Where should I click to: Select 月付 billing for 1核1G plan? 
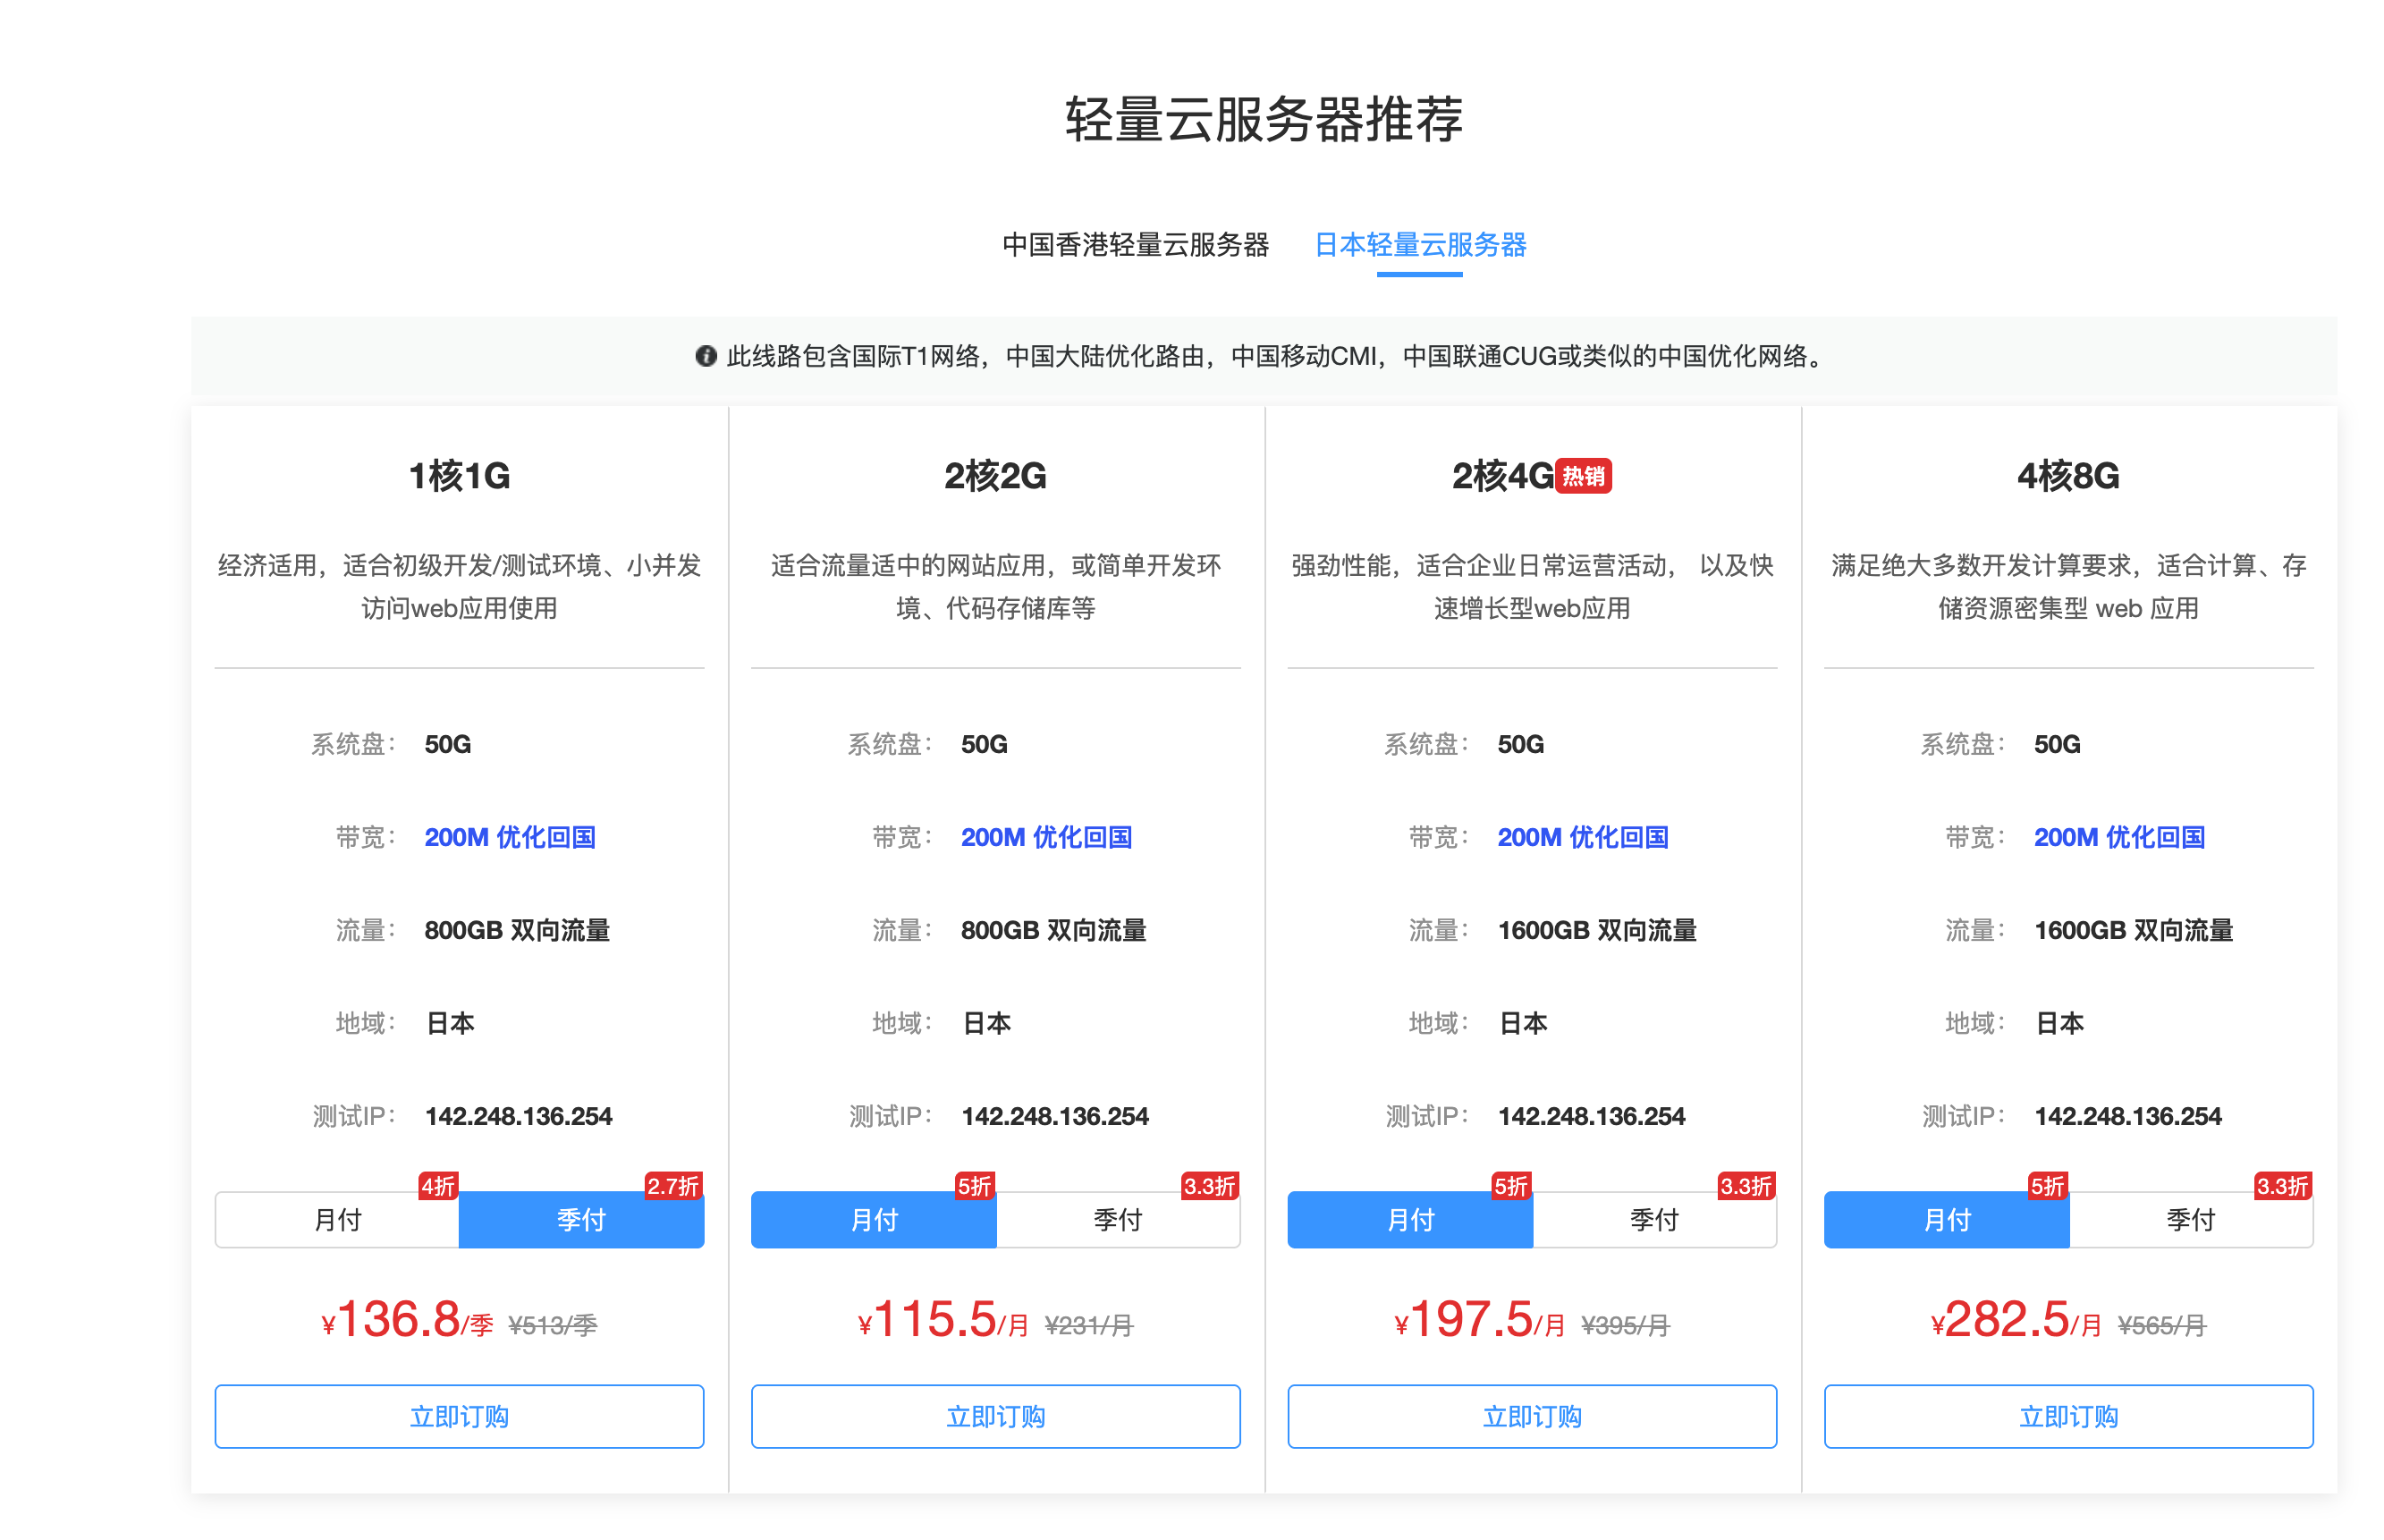pos(337,1219)
